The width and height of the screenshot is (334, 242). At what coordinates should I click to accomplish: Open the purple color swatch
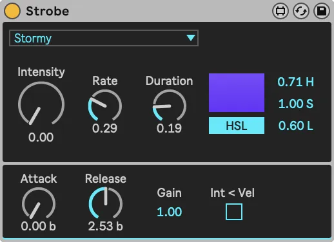237,93
